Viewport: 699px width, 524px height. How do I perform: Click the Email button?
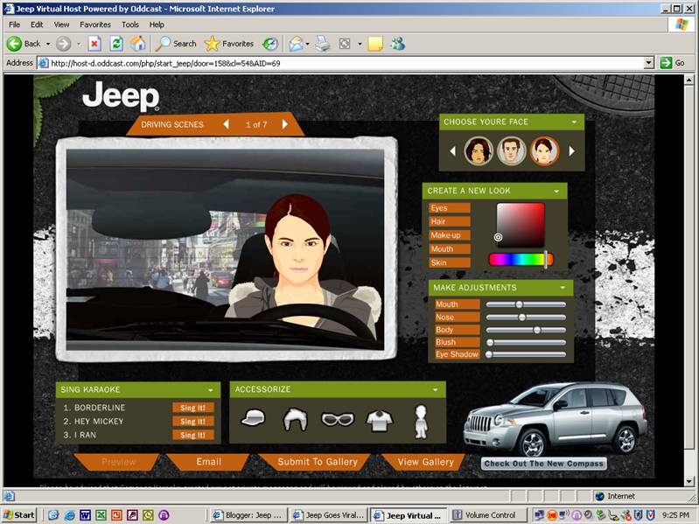(208, 462)
